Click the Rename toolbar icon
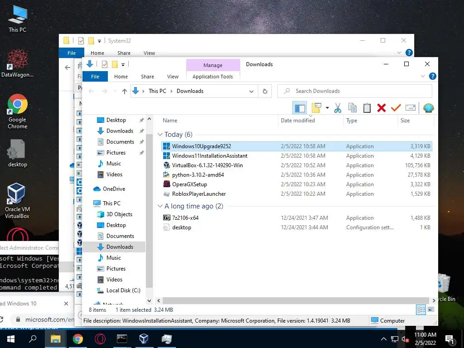Screen dimensions: 464x348 [411, 108]
